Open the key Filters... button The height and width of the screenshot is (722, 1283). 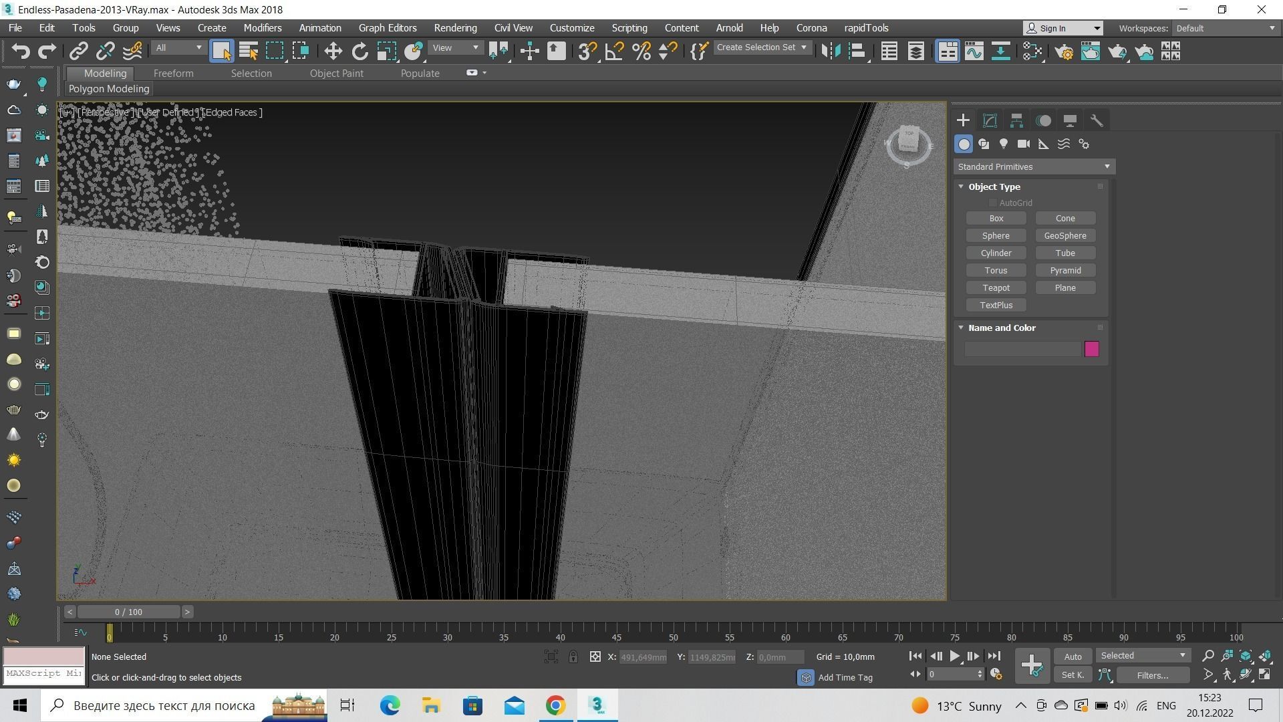1153,675
